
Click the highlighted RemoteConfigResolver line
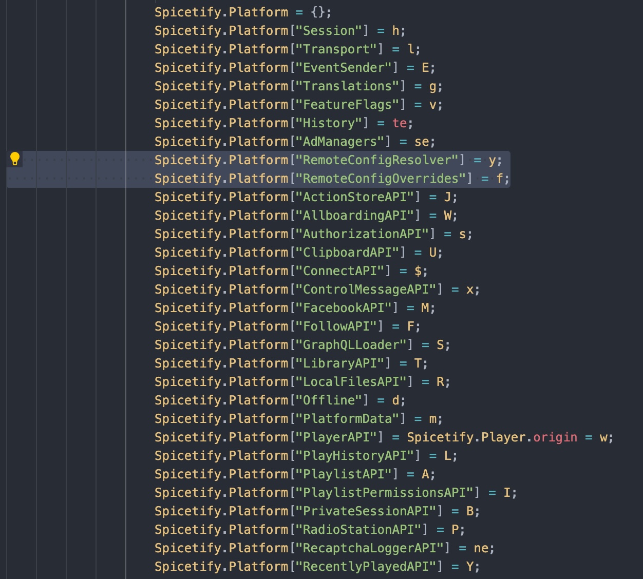(x=329, y=160)
